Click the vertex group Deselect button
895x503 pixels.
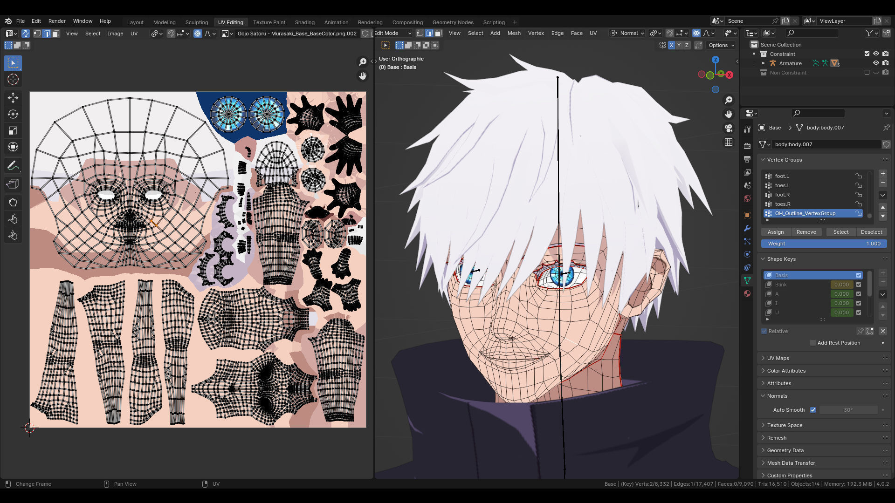tap(871, 232)
